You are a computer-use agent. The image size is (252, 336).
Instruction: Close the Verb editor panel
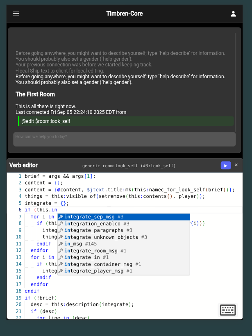coord(236,165)
